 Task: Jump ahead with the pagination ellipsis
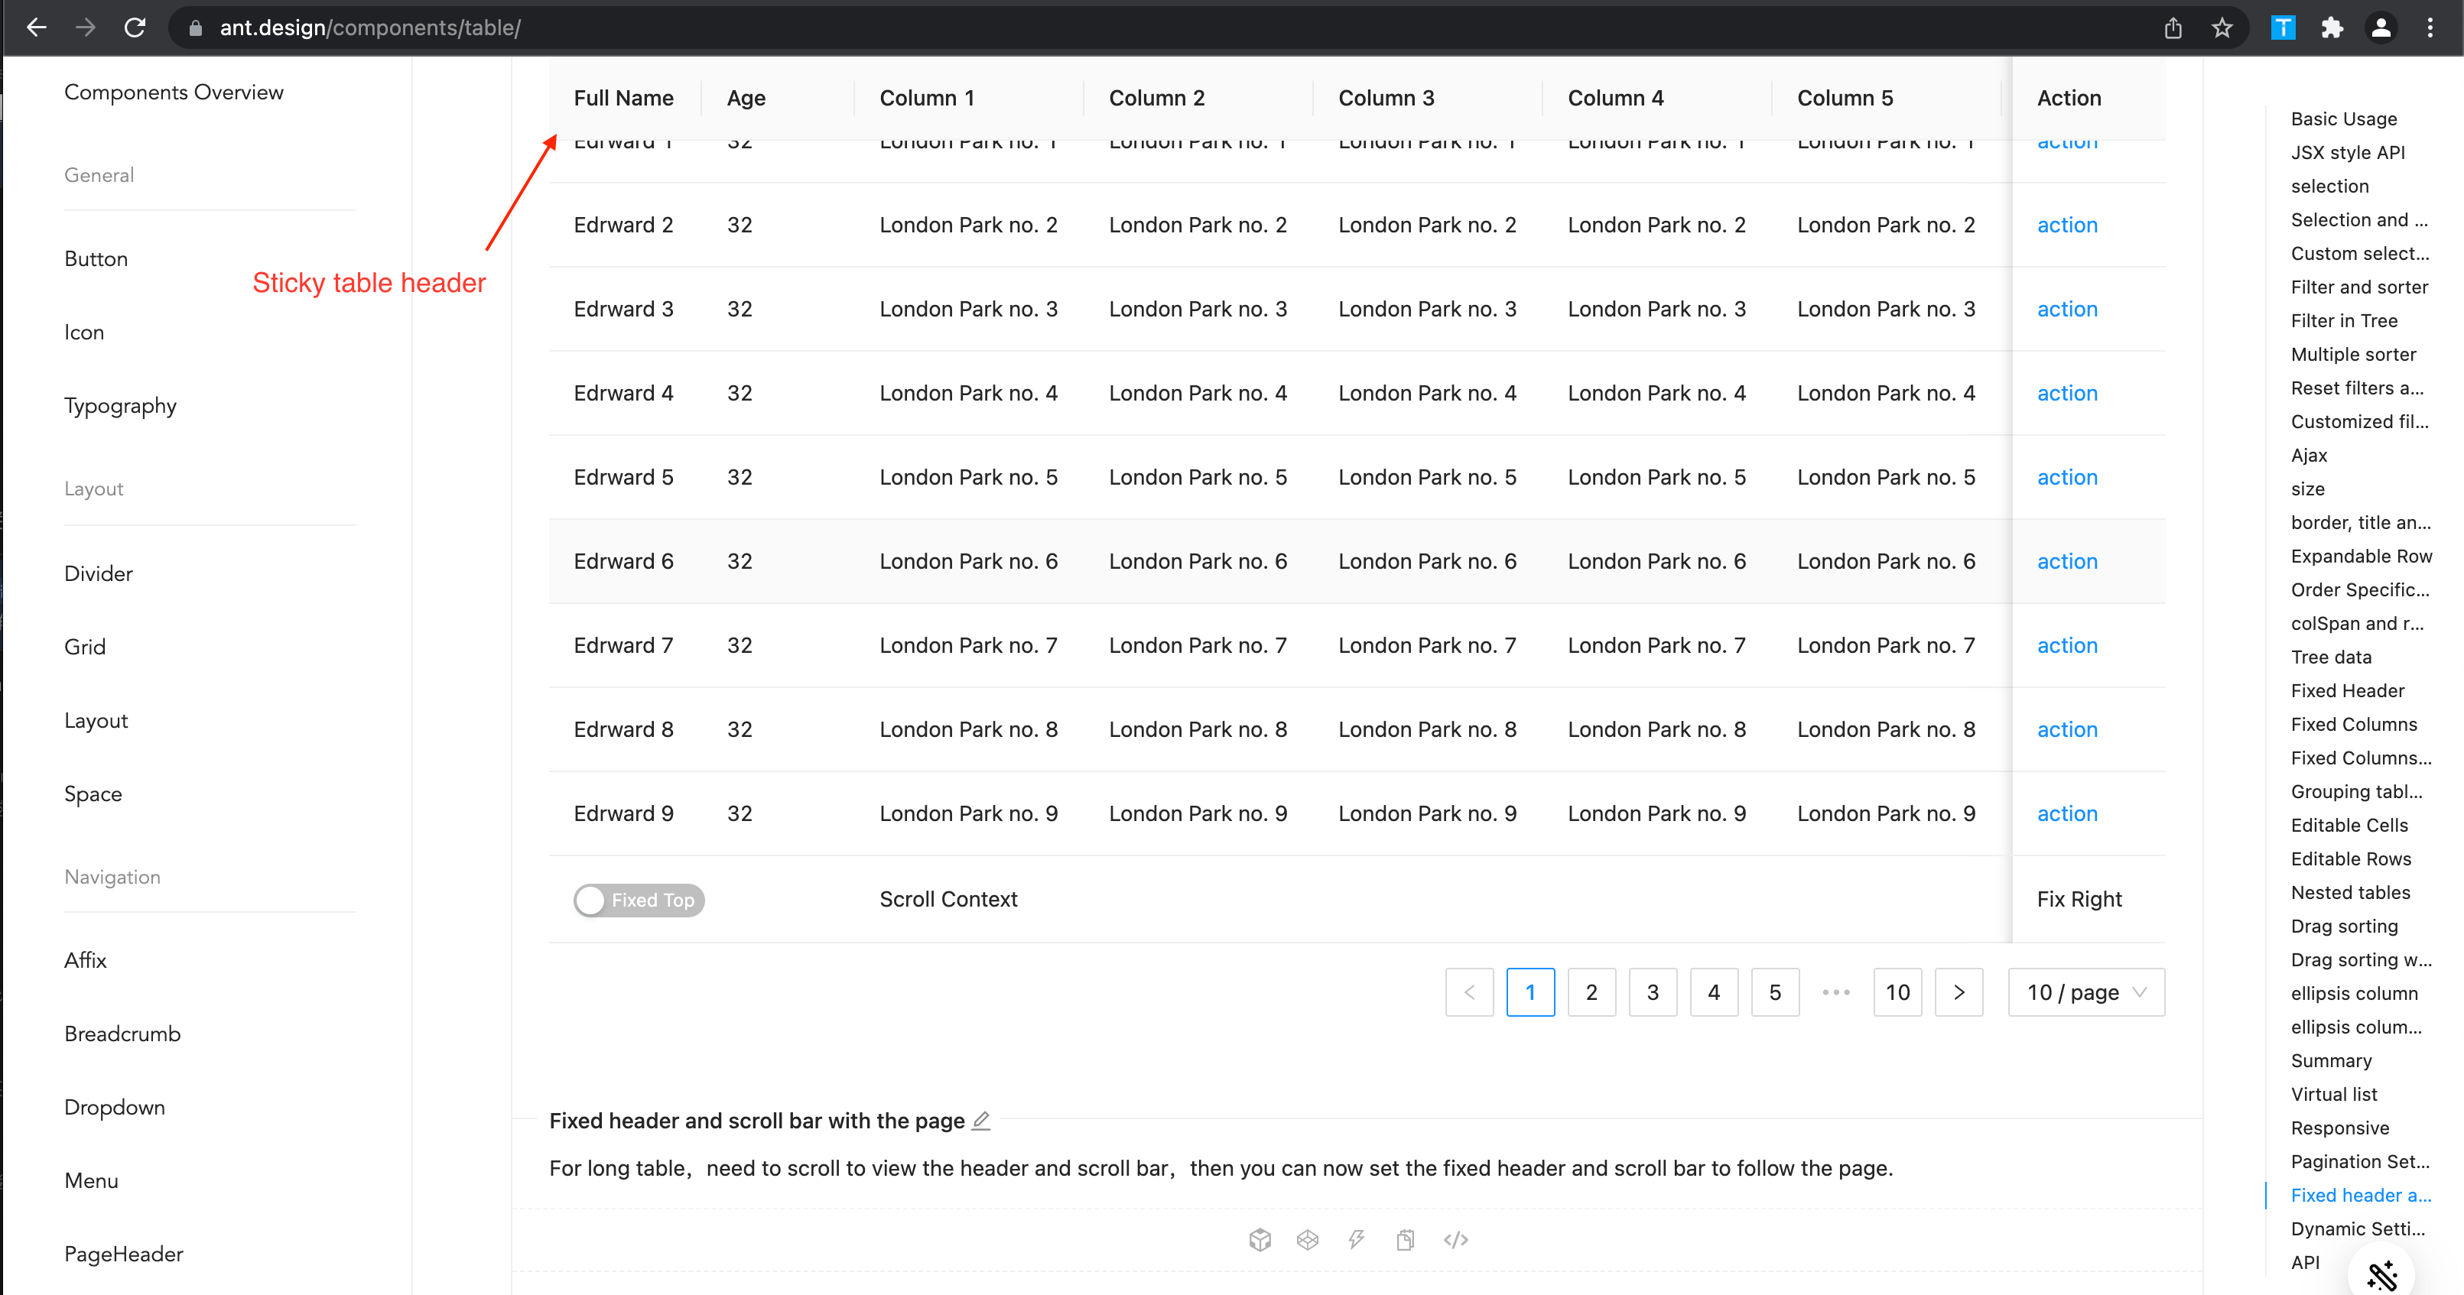pos(1835,992)
